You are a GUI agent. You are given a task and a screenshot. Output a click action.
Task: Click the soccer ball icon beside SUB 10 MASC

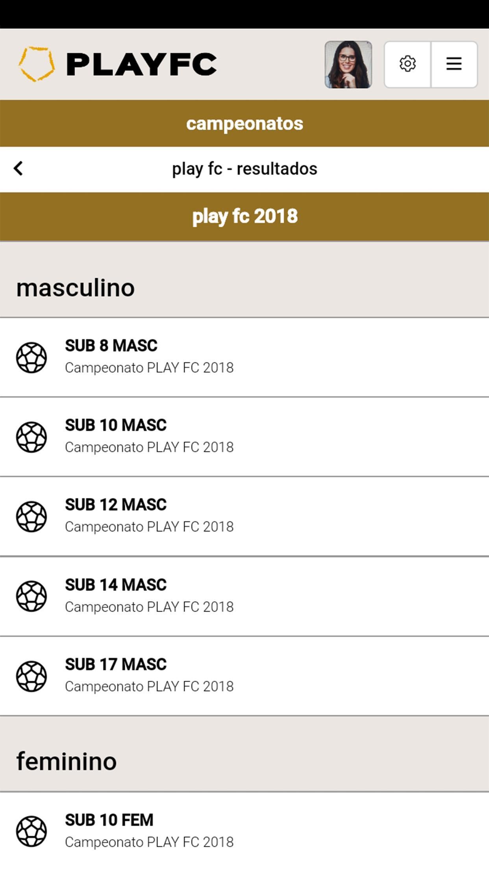[x=31, y=437]
